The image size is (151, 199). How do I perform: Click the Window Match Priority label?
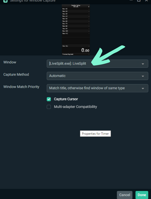tap(21, 87)
